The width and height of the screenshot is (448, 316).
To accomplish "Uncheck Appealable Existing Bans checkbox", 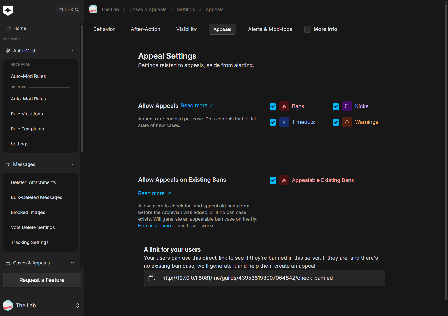I will [273, 180].
